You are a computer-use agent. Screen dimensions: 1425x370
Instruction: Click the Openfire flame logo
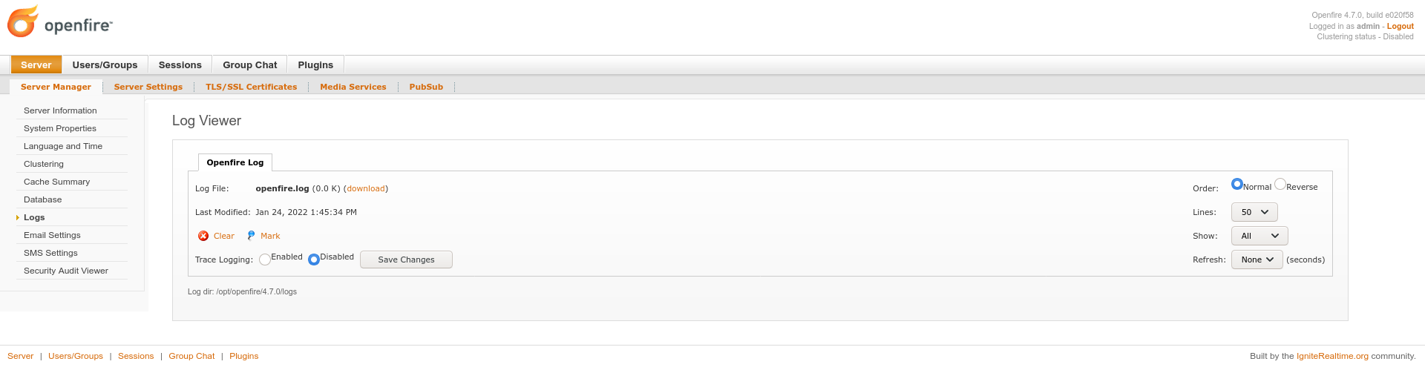click(23, 22)
